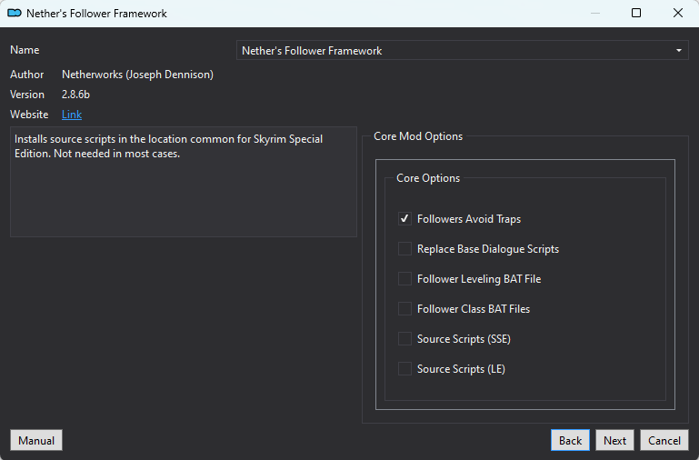Click author text Netherworks (Joseph Dennison)
Viewport: 699px width, 460px height.
137,75
